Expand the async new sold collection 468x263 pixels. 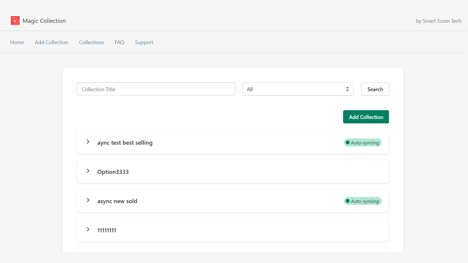coord(88,200)
